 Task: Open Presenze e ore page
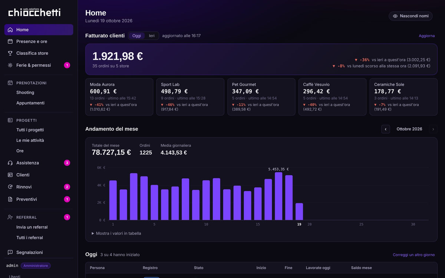point(39,42)
